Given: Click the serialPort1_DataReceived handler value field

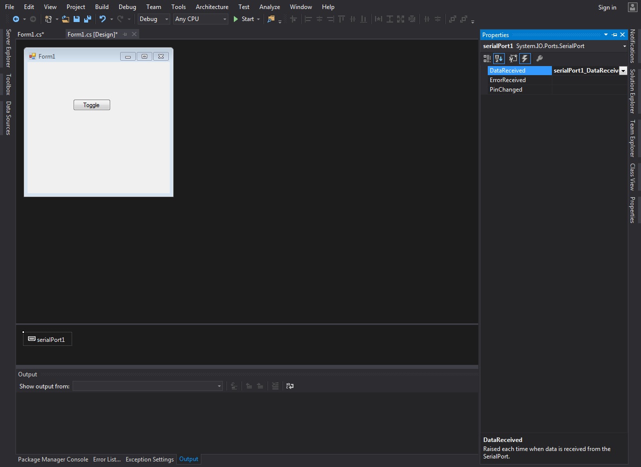Looking at the screenshot, I should (586, 71).
